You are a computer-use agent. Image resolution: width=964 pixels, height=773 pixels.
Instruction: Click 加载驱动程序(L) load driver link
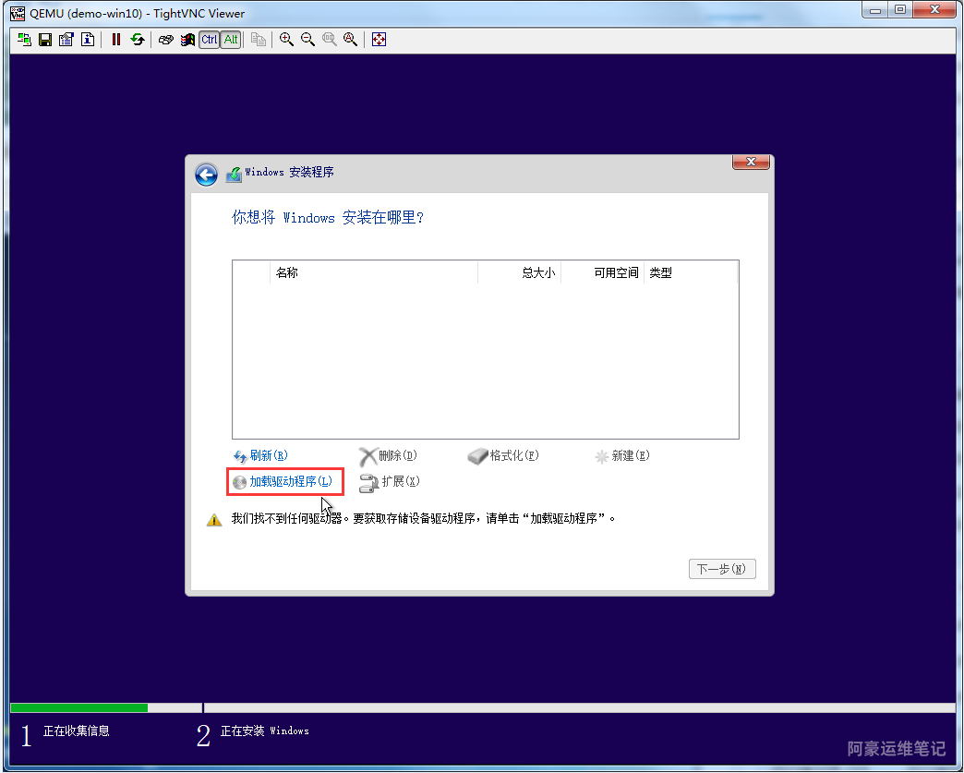(x=283, y=481)
